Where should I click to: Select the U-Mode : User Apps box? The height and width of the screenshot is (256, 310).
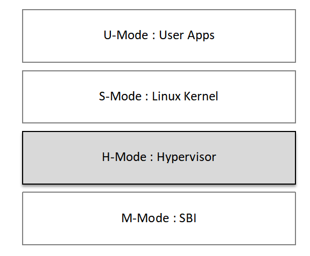(x=159, y=36)
